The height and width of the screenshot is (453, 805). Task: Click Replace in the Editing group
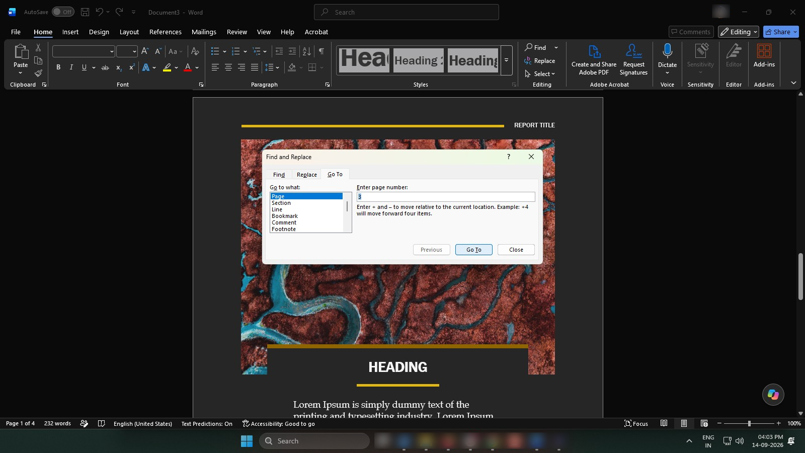pyautogui.click(x=540, y=61)
